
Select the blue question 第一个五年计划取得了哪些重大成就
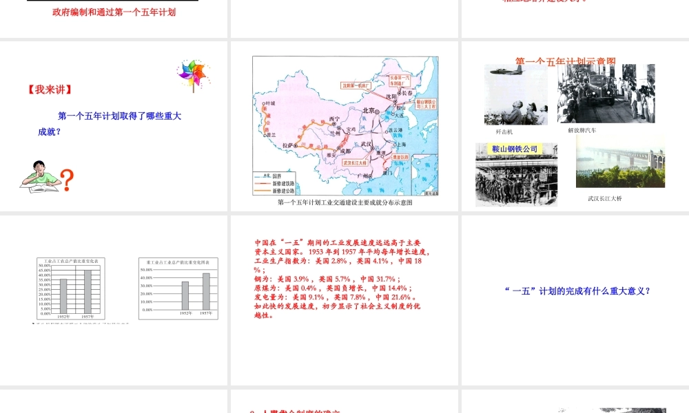click(110, 124)
